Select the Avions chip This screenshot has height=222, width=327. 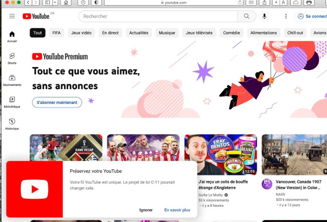click(319, 33)
